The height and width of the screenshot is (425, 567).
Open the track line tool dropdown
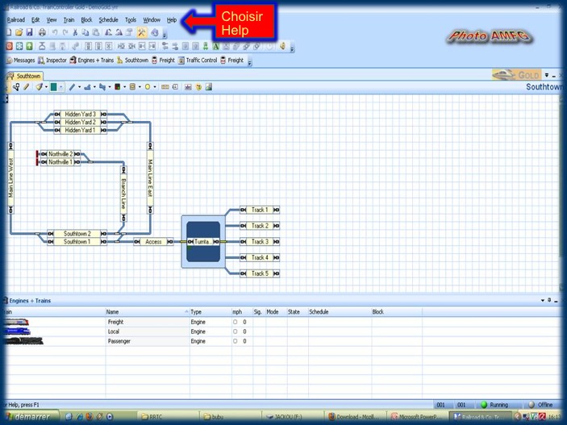pos(79,87)
